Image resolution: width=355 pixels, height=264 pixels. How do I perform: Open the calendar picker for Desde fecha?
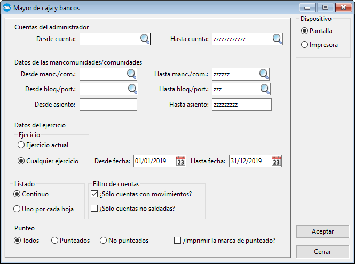(181, 161)
